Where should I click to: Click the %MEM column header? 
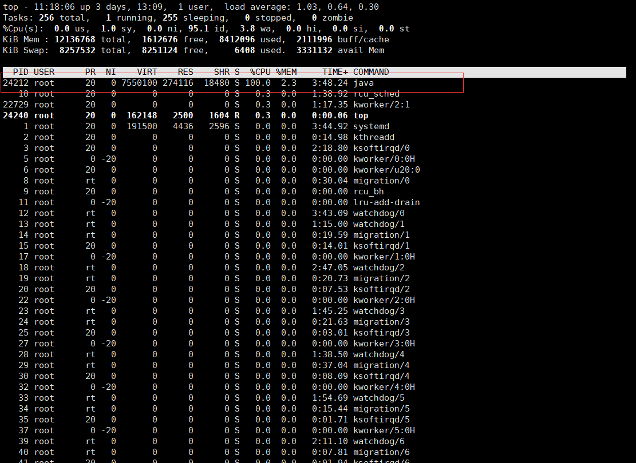click(x=286, y=72)
